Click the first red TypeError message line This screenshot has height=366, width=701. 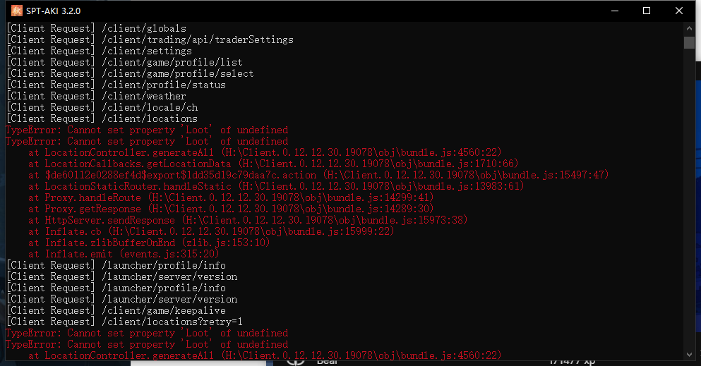[147, 130]
